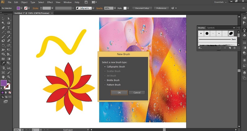Click the New Brush icon in Brushes panel
The width and height of the screenshot is (247, 131).
coord(230,48)
